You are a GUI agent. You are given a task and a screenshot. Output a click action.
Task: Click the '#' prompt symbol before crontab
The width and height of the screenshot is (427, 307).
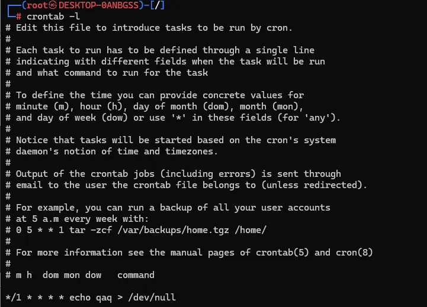point(19,17)
